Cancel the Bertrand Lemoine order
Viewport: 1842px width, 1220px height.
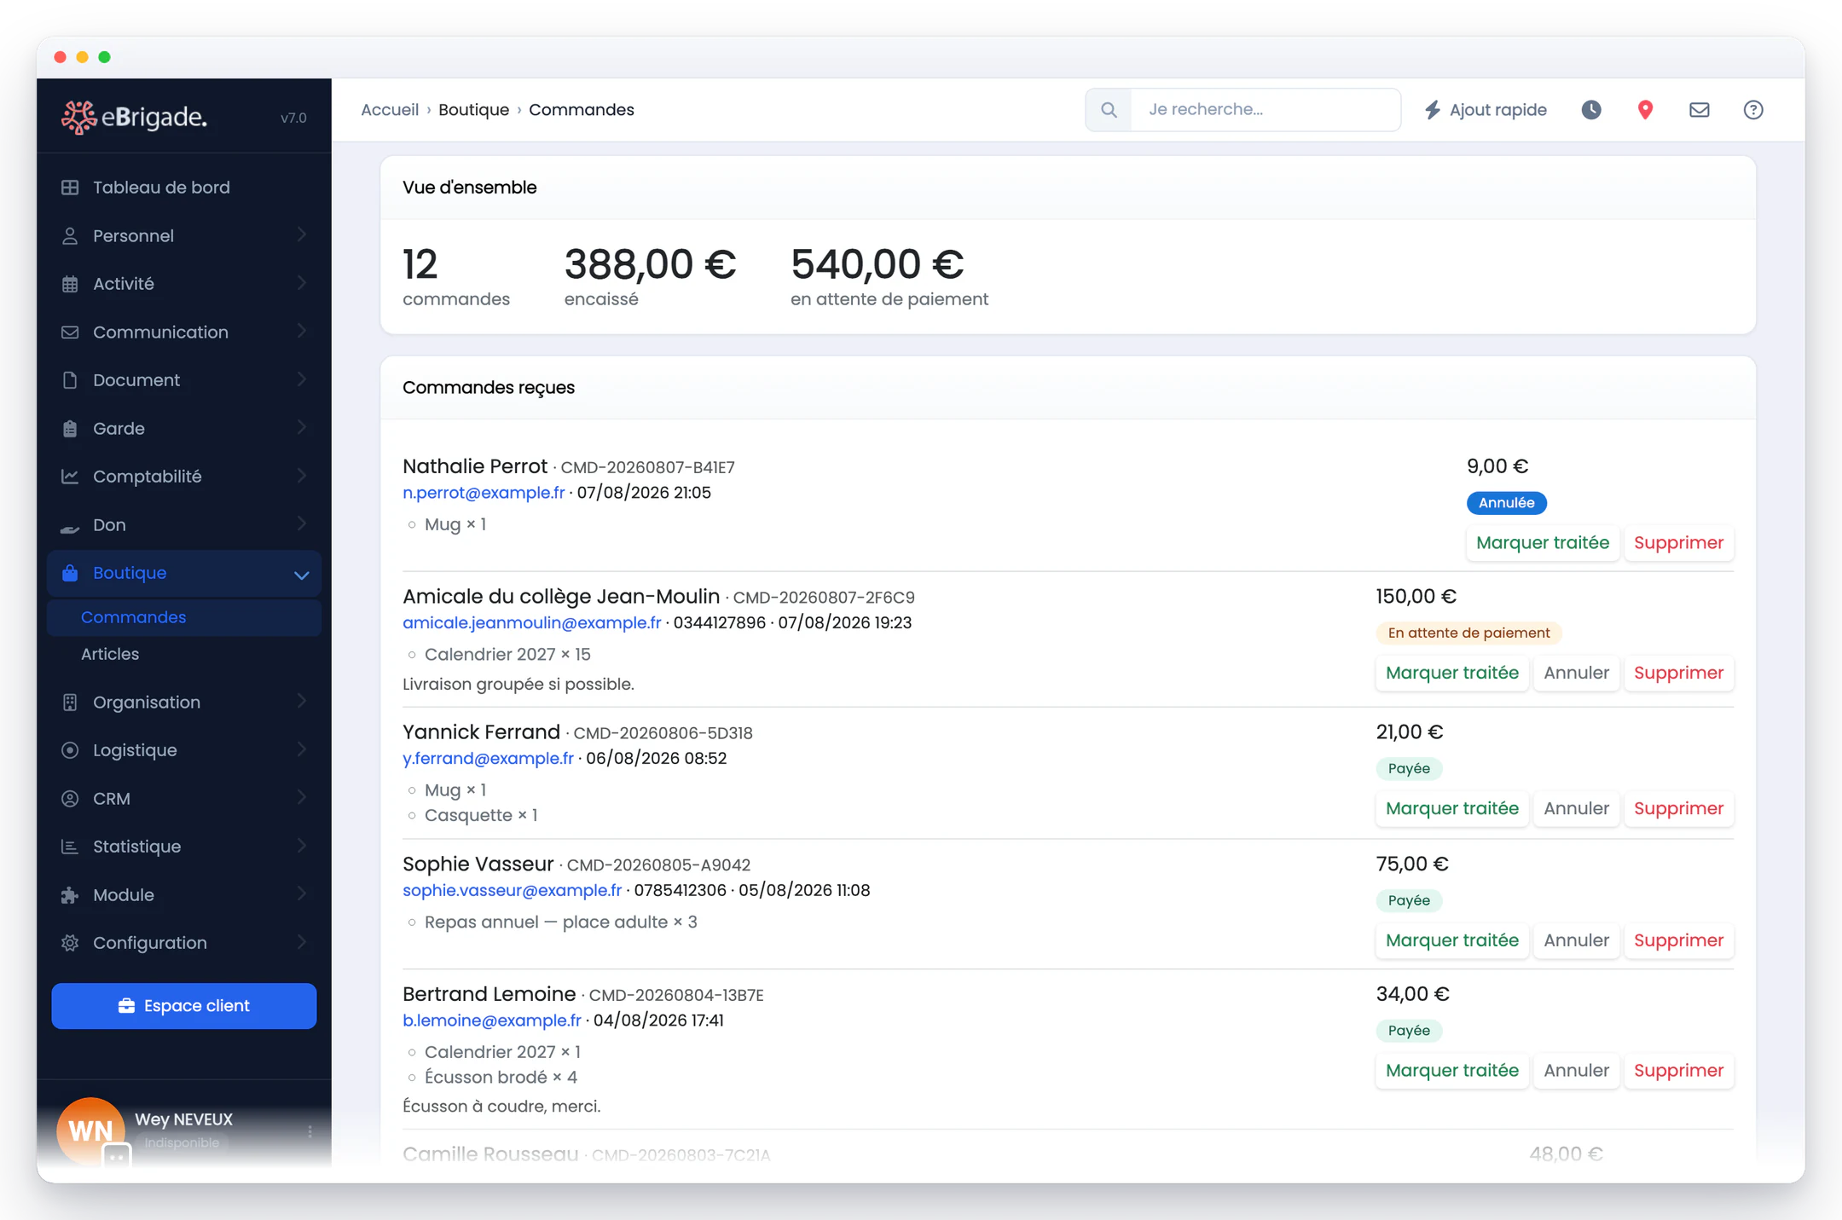[1576, 1071]
